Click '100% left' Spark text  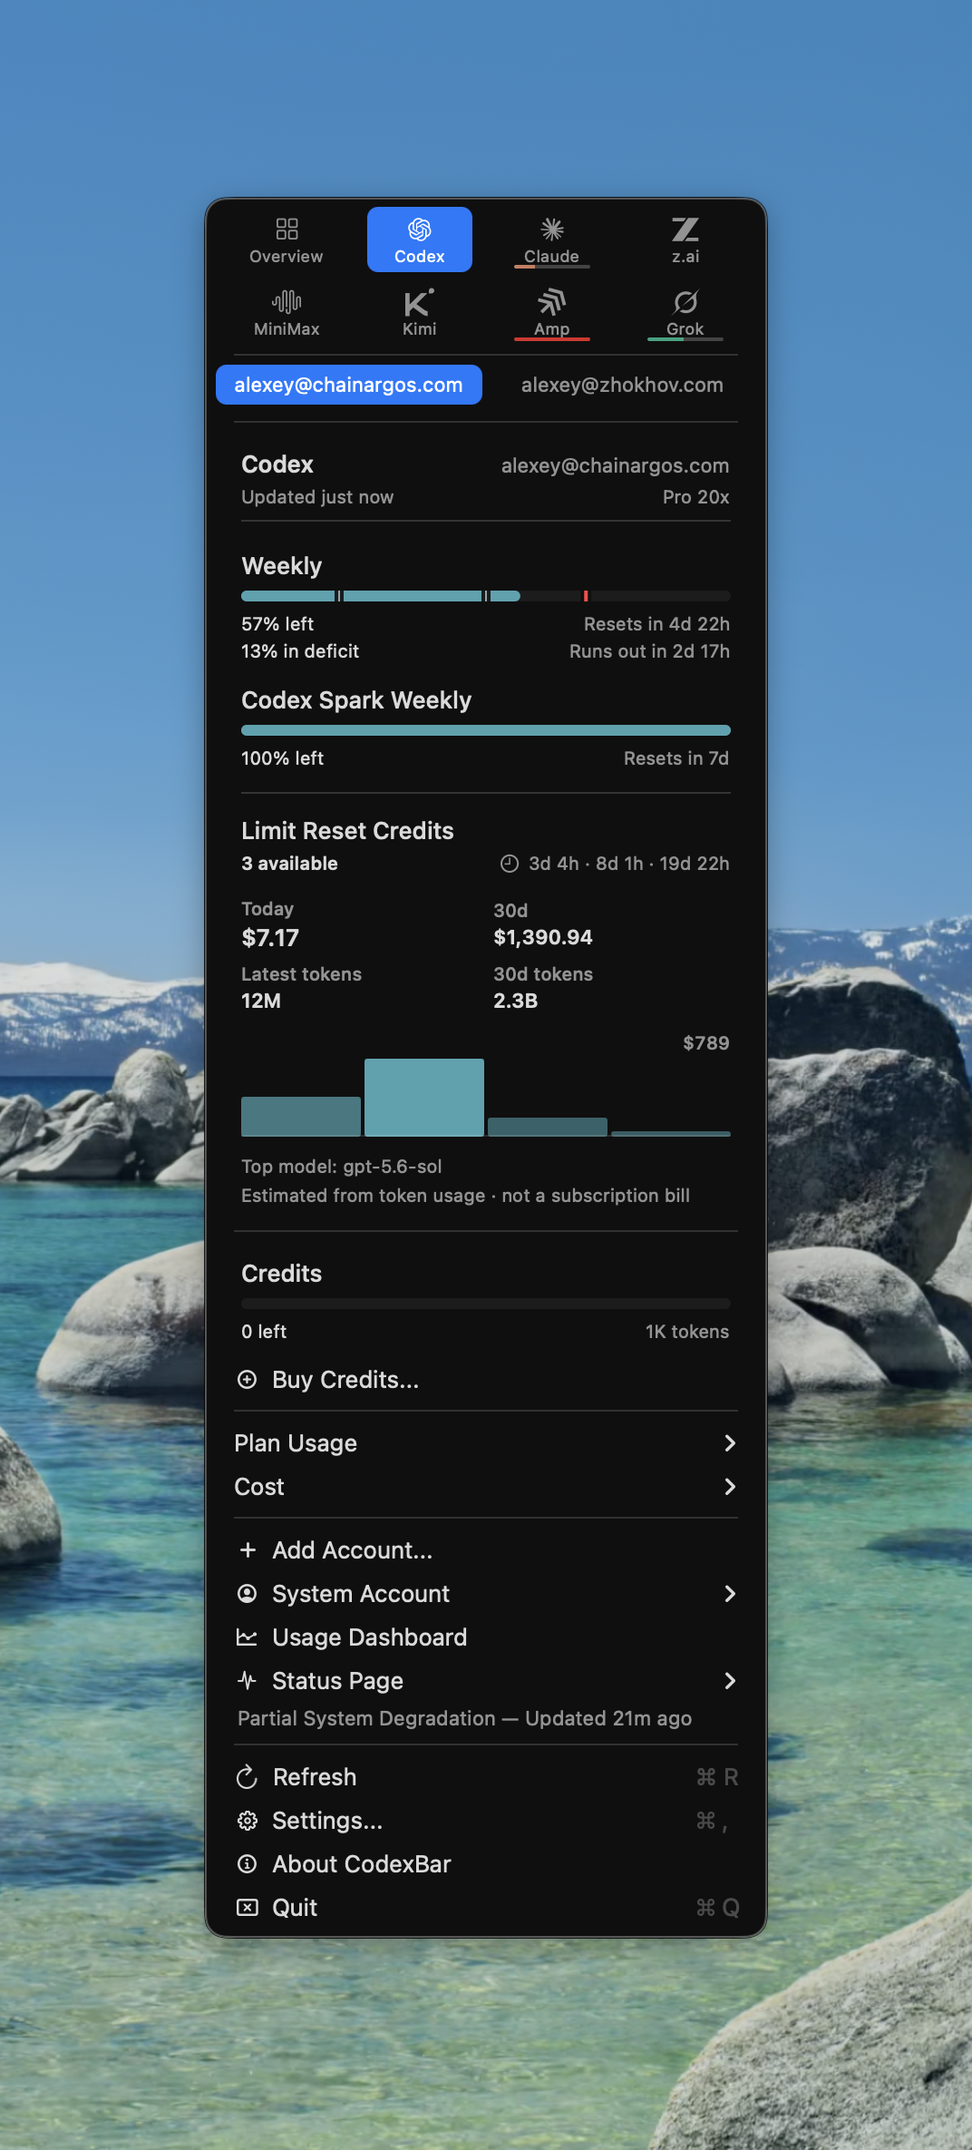coord(282,758)
